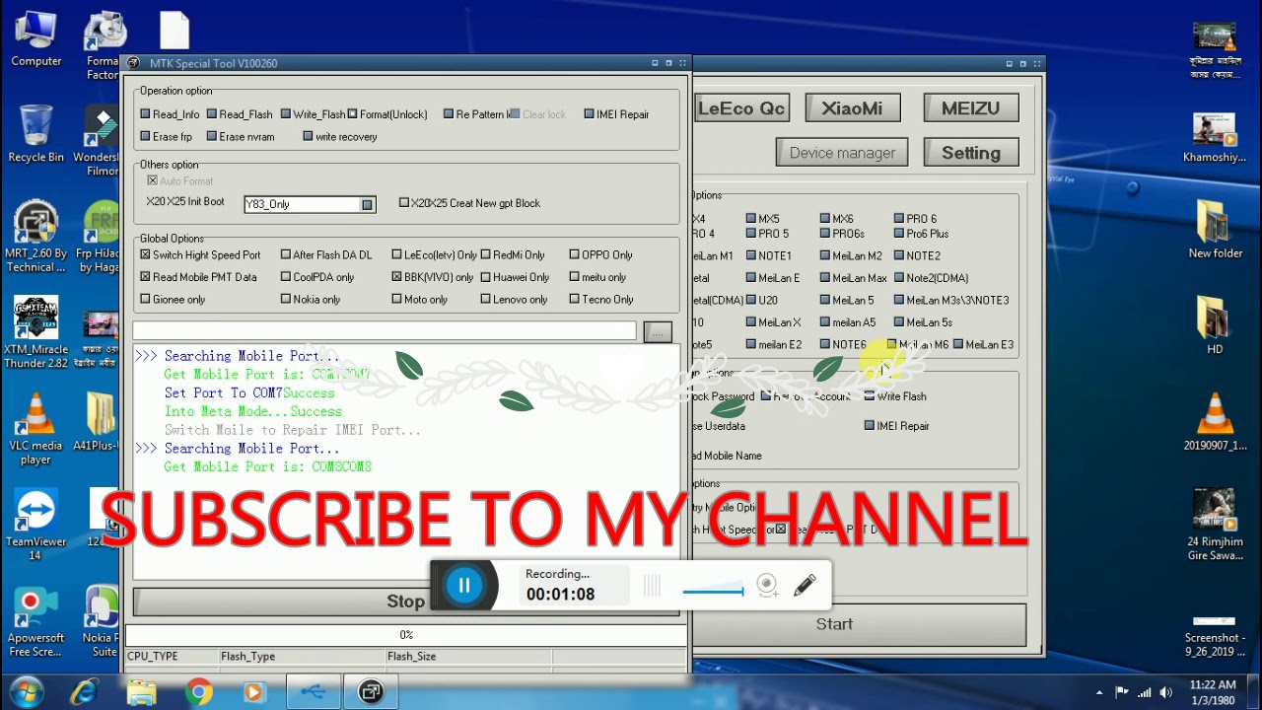This screenshot has width=1262, height=710.
Task: Open the Wondershare Filmora desktop shortcut
Action: [x=100, y=140]
